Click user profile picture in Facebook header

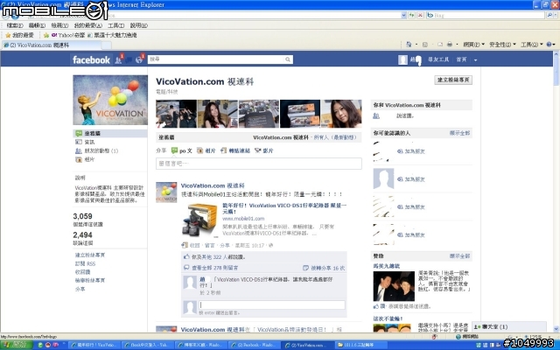coord(402,59)
